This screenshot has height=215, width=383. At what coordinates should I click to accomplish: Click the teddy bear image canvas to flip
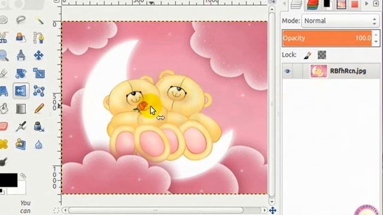point(165,107)
